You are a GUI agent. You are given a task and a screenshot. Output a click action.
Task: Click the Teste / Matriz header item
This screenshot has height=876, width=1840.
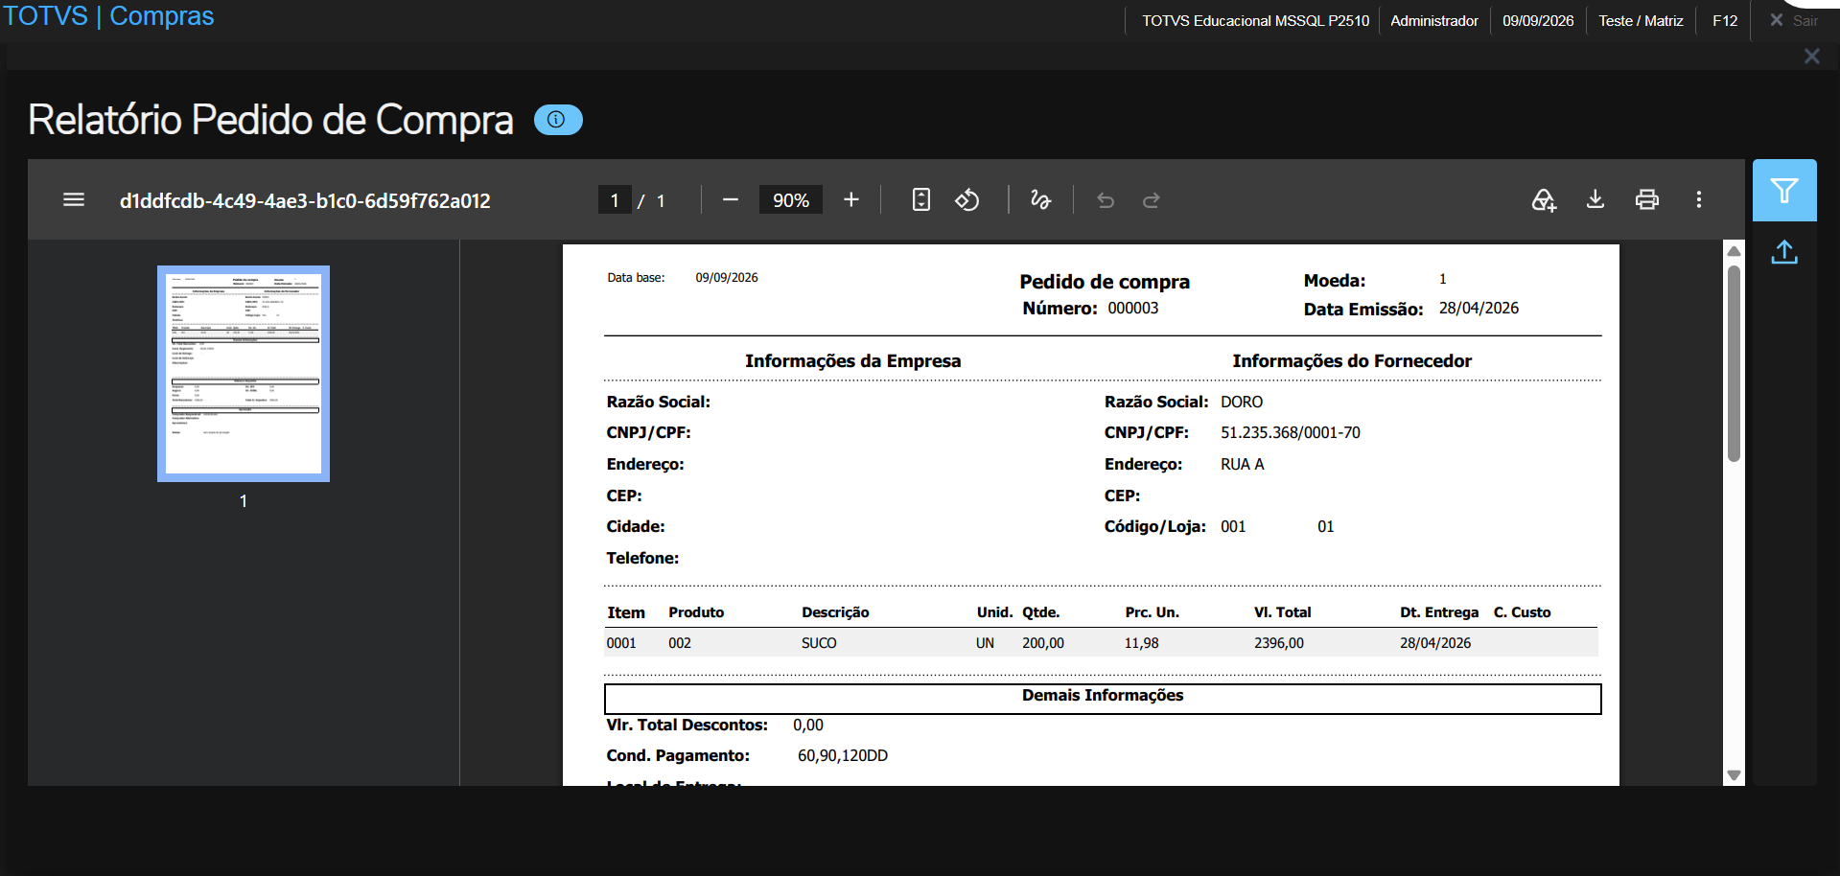pos(1641,20)
